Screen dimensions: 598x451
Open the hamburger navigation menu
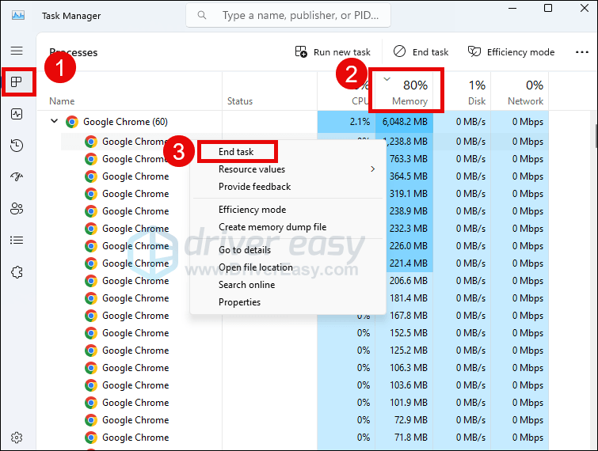point(17,51)
